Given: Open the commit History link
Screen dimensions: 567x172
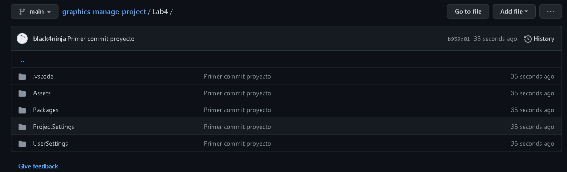Looking at the screenshot, I should [x=539, y=39].
